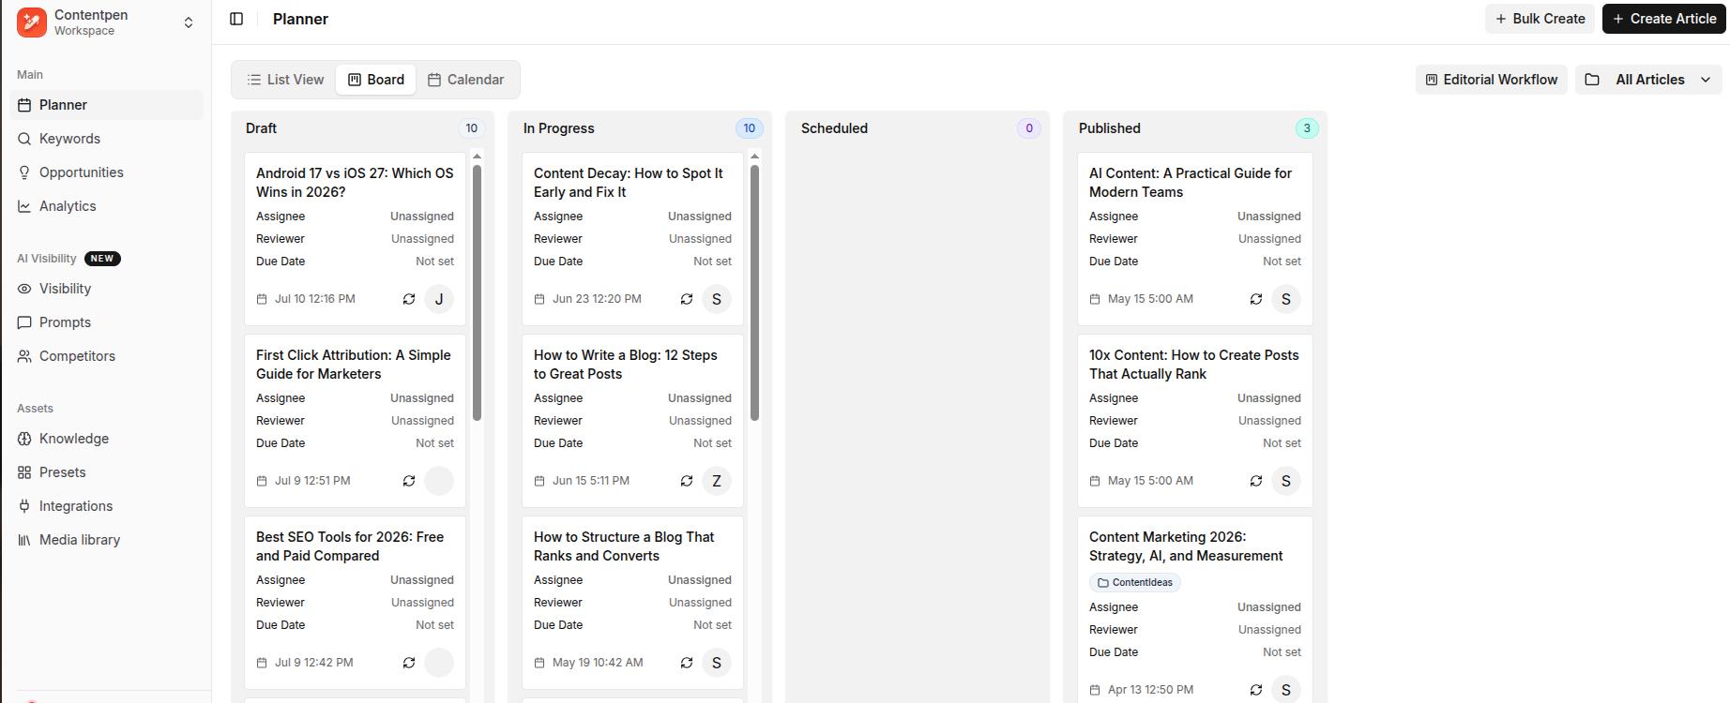Click S avatar on Content Decay card
Screen dimensions: 1730x703
tap(717, 299)
